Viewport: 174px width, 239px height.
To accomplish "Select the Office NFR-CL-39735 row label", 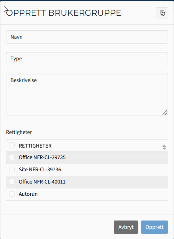I will (x=42, y=157).
